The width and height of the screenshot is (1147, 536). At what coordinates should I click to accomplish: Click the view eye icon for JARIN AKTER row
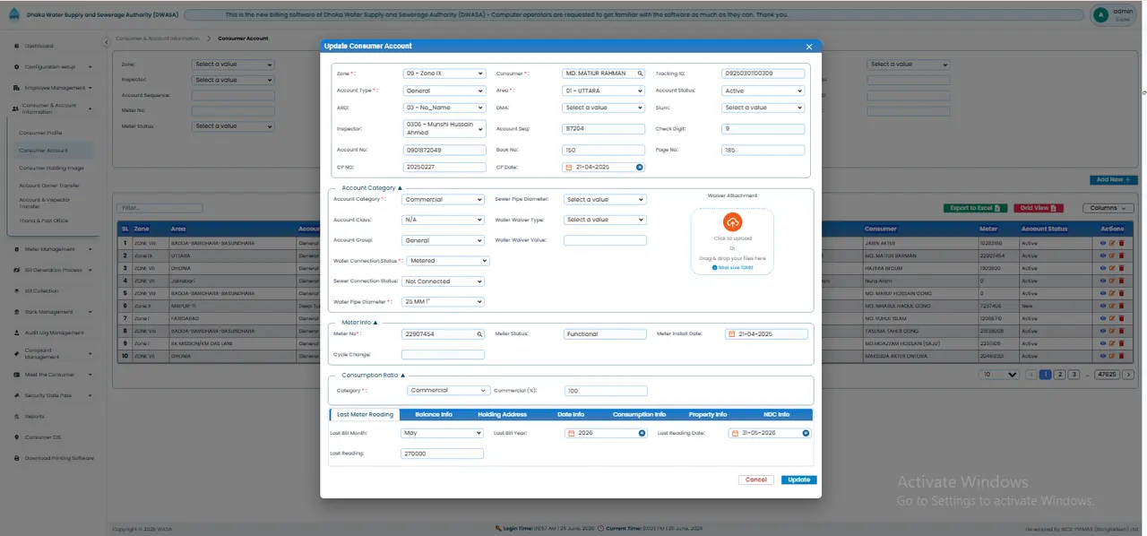coord(1103,243)
